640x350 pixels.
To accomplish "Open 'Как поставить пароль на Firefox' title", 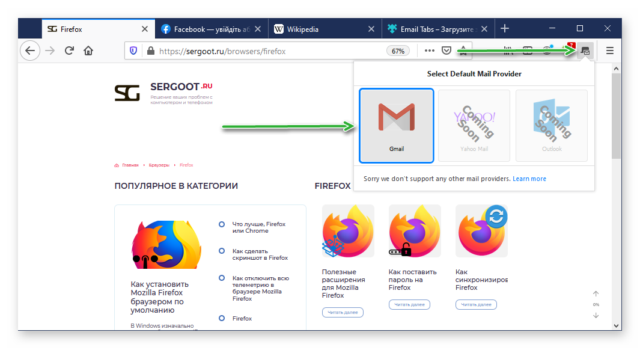I will (x=412, y=280).
